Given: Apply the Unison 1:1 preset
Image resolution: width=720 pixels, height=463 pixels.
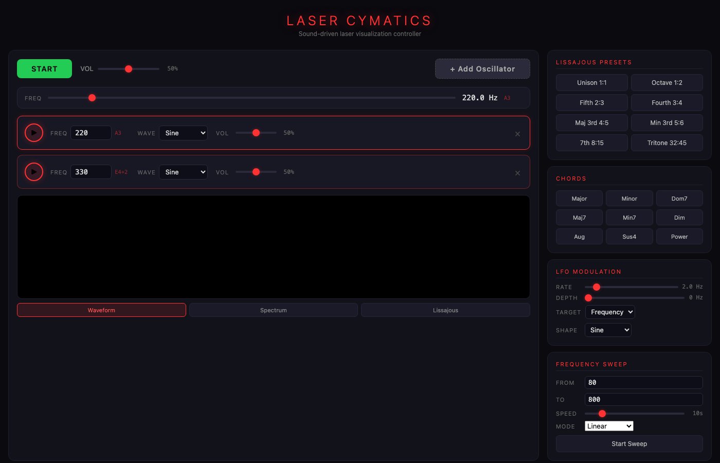Looking at the screenshot, I should (x=592, y=82).
